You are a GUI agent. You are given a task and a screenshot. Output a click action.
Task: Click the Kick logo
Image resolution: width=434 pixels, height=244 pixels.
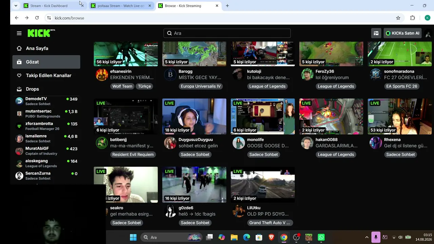[41, 33]
